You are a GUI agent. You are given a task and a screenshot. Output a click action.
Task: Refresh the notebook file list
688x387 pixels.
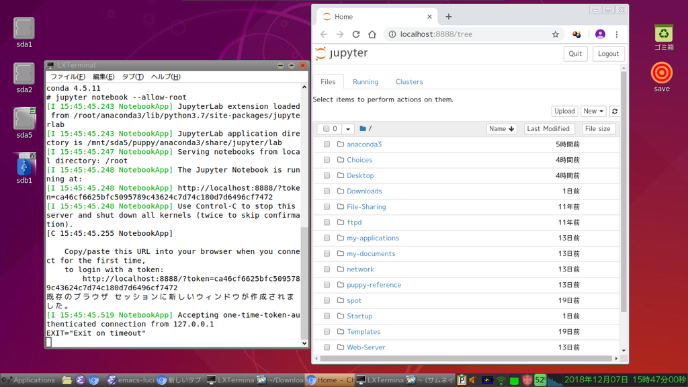pyautogui.click(x=615, y=112)
